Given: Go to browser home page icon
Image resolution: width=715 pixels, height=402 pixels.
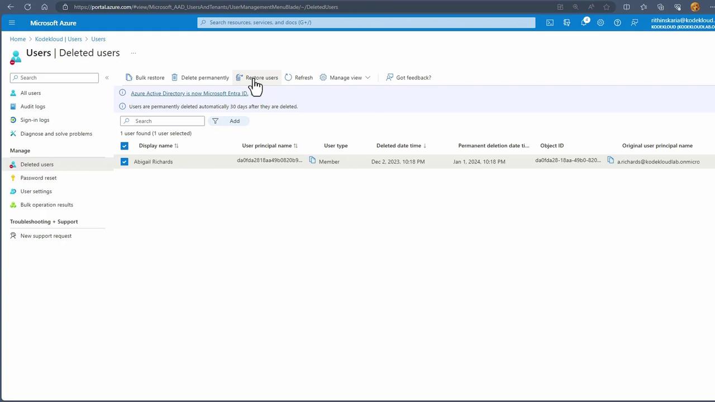Looking at the screenshot, I should (x=45, y=7).
